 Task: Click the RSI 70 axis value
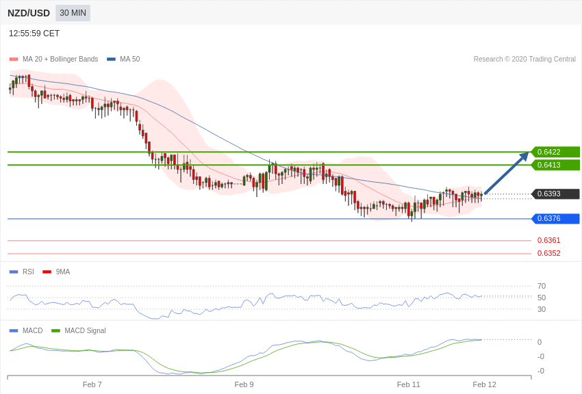pos(542,286)
